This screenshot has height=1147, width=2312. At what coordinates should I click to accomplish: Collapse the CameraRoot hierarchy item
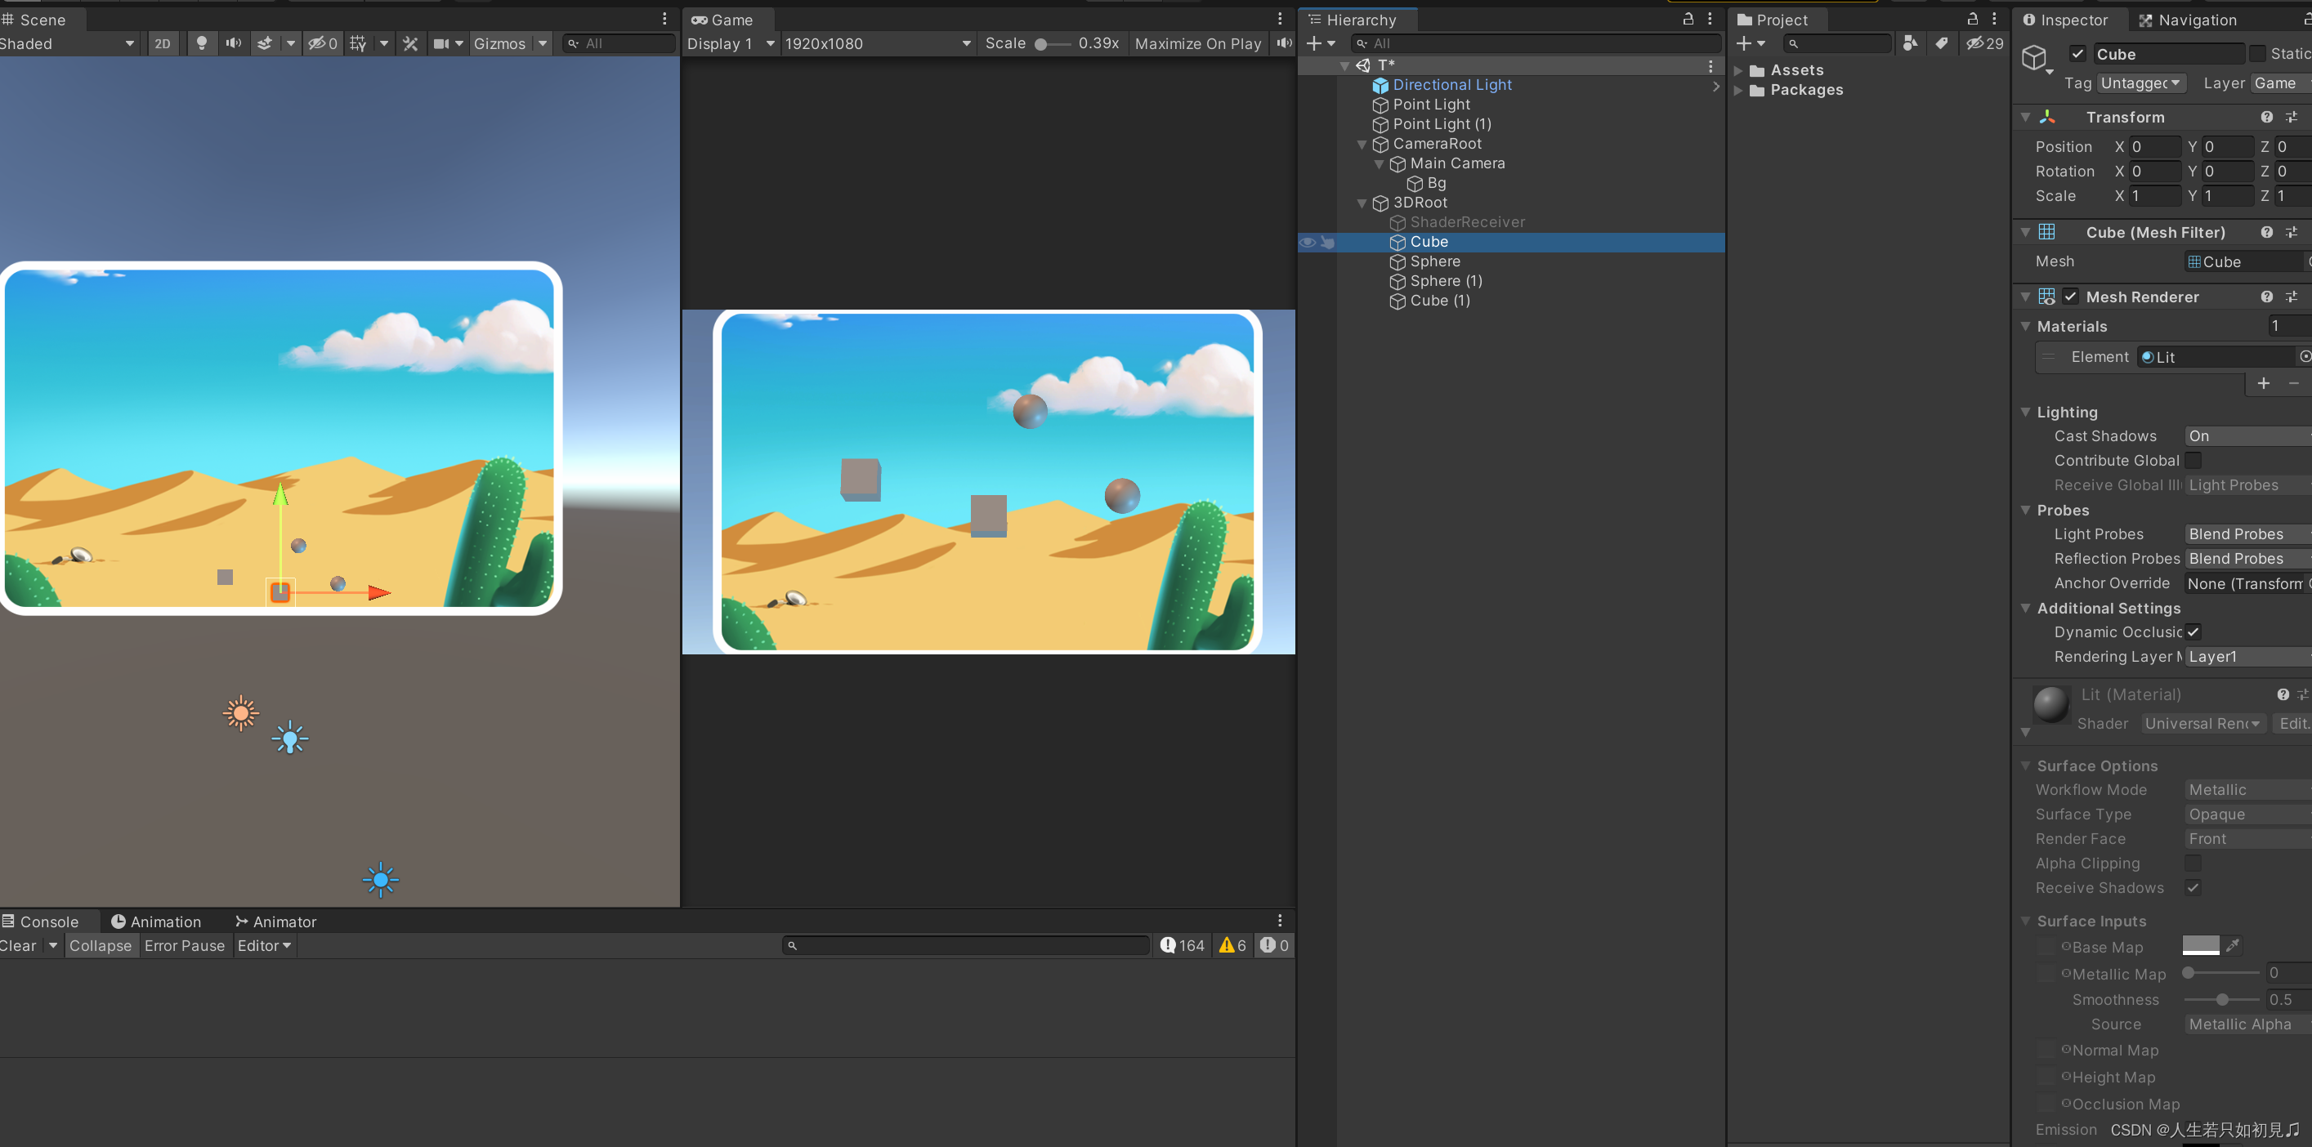(x=1362, y=144)
